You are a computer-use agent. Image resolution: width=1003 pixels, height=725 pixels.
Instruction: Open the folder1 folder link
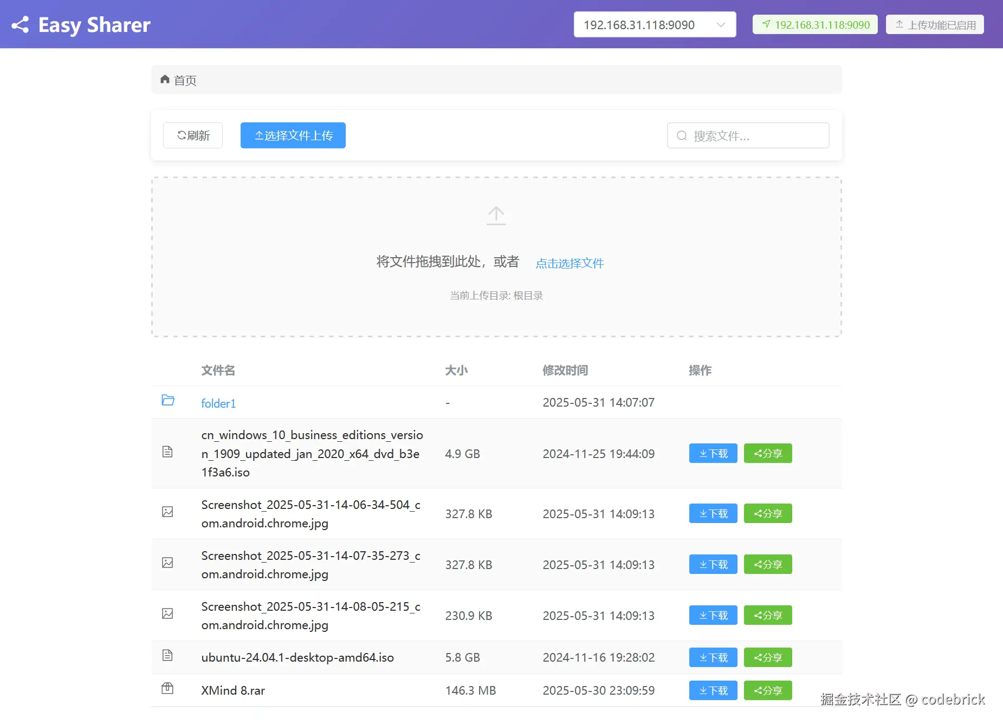point(218,403)
